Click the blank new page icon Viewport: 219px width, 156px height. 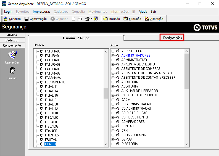pos(74,19)
